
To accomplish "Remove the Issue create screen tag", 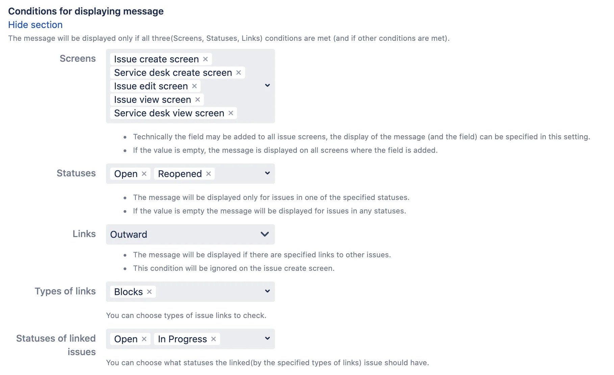I will (205, 59).
